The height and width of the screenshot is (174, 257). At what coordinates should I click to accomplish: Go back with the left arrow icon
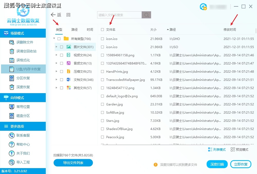[x=53, y=15]
